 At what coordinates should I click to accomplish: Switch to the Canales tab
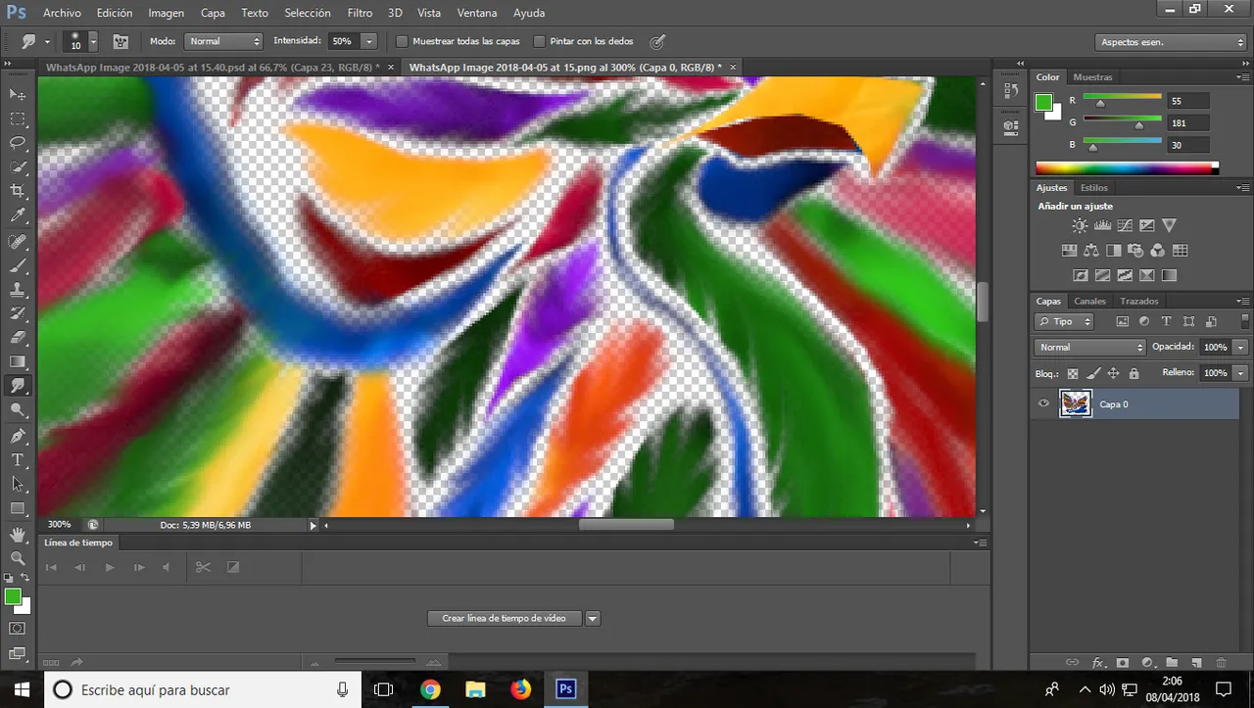1089,302
